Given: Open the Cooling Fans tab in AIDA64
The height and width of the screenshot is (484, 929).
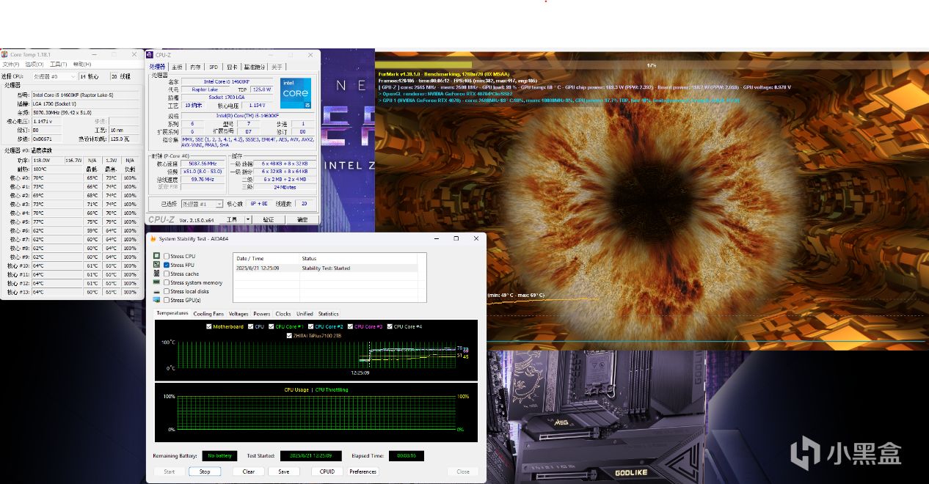Looking at the screenshot, I should 208,314.
